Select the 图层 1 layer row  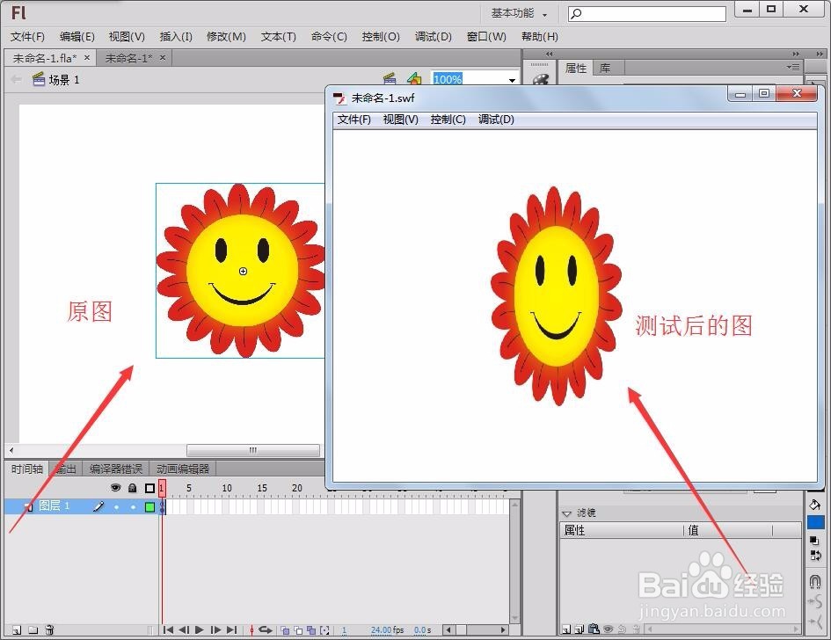(82, 506)
